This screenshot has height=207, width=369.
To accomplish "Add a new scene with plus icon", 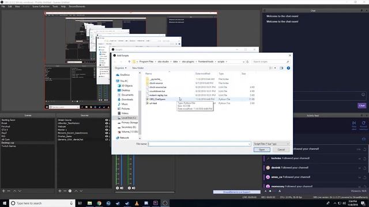I will 3,191.
